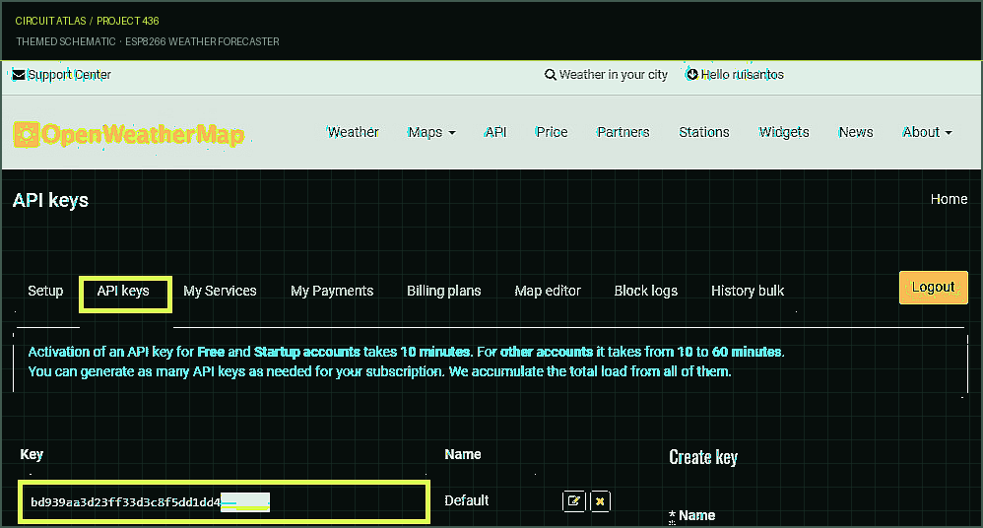Image resolution: width=983 pixels, height=528 pixels.
Task: Open the News page
Action: coord(856,132)
